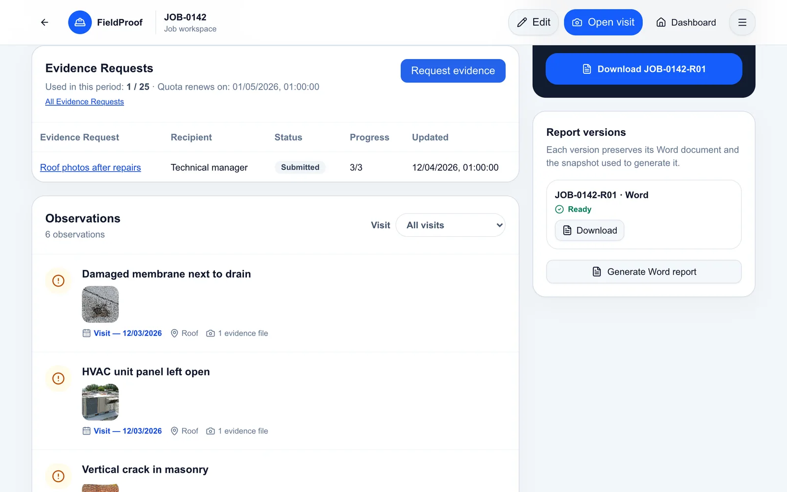
Task: Click camera icon under Damaged membrane observation
Action: pos(211,333)
